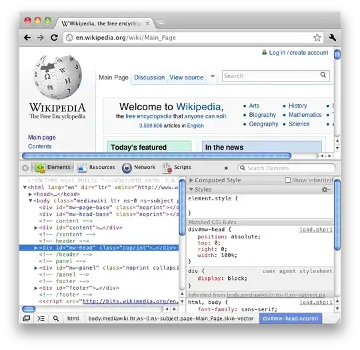Toggle Show inherited checkbox

click(x=288, y=180)
